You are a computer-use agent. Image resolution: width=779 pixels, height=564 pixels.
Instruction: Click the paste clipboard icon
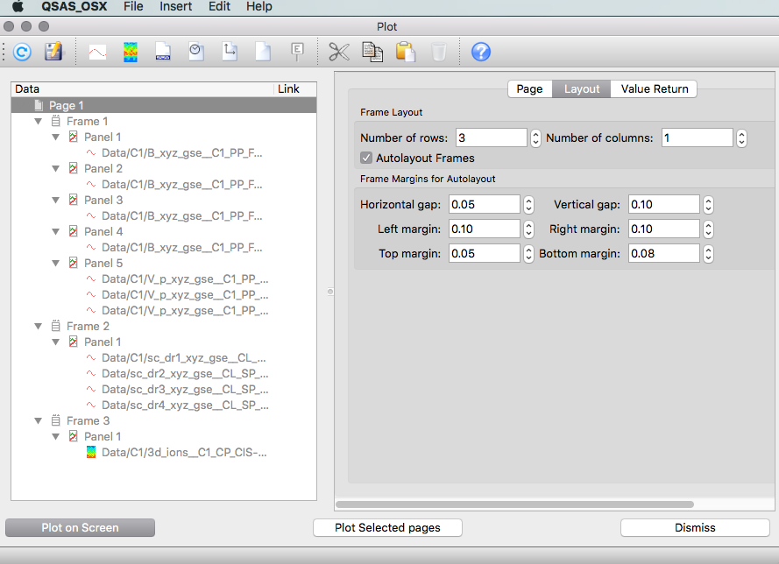(405, 53)
